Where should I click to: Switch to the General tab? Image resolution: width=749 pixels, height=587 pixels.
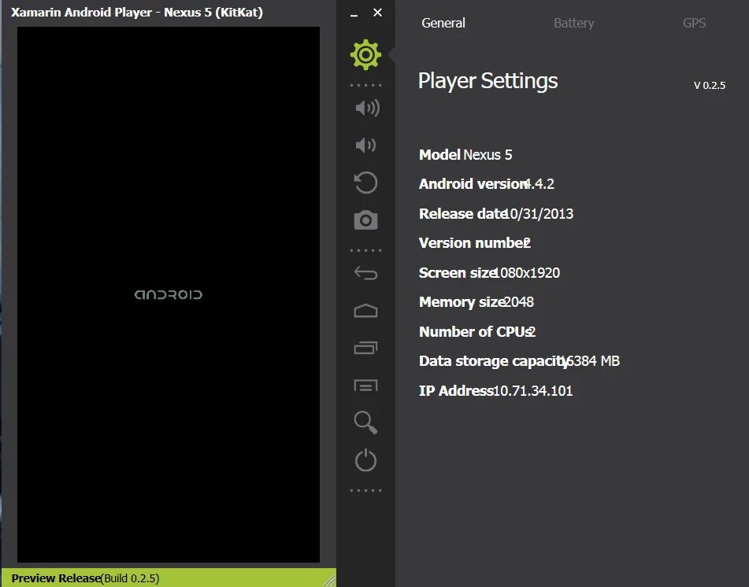point(443,23)
